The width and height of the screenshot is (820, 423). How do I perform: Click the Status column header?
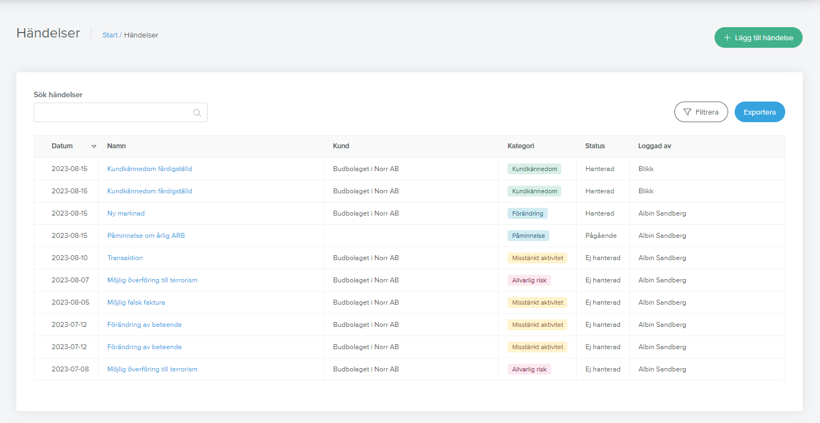[595, 146]
